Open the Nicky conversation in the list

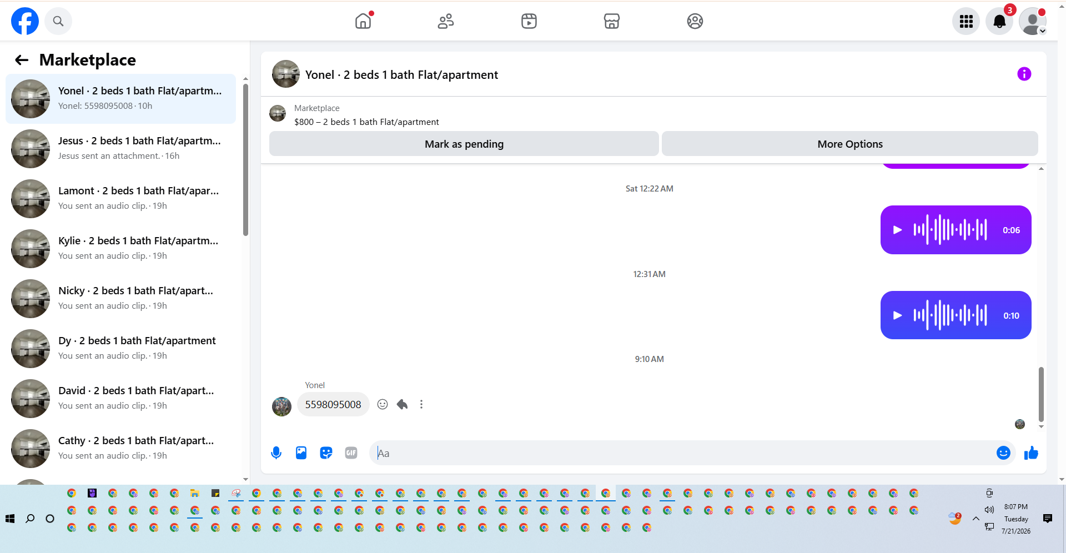[x=120, y=299]
